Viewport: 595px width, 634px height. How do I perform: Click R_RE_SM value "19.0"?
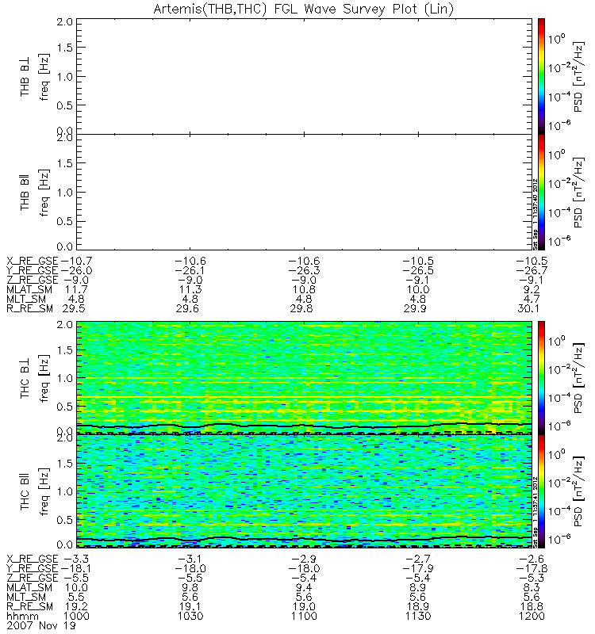(304, 606)
